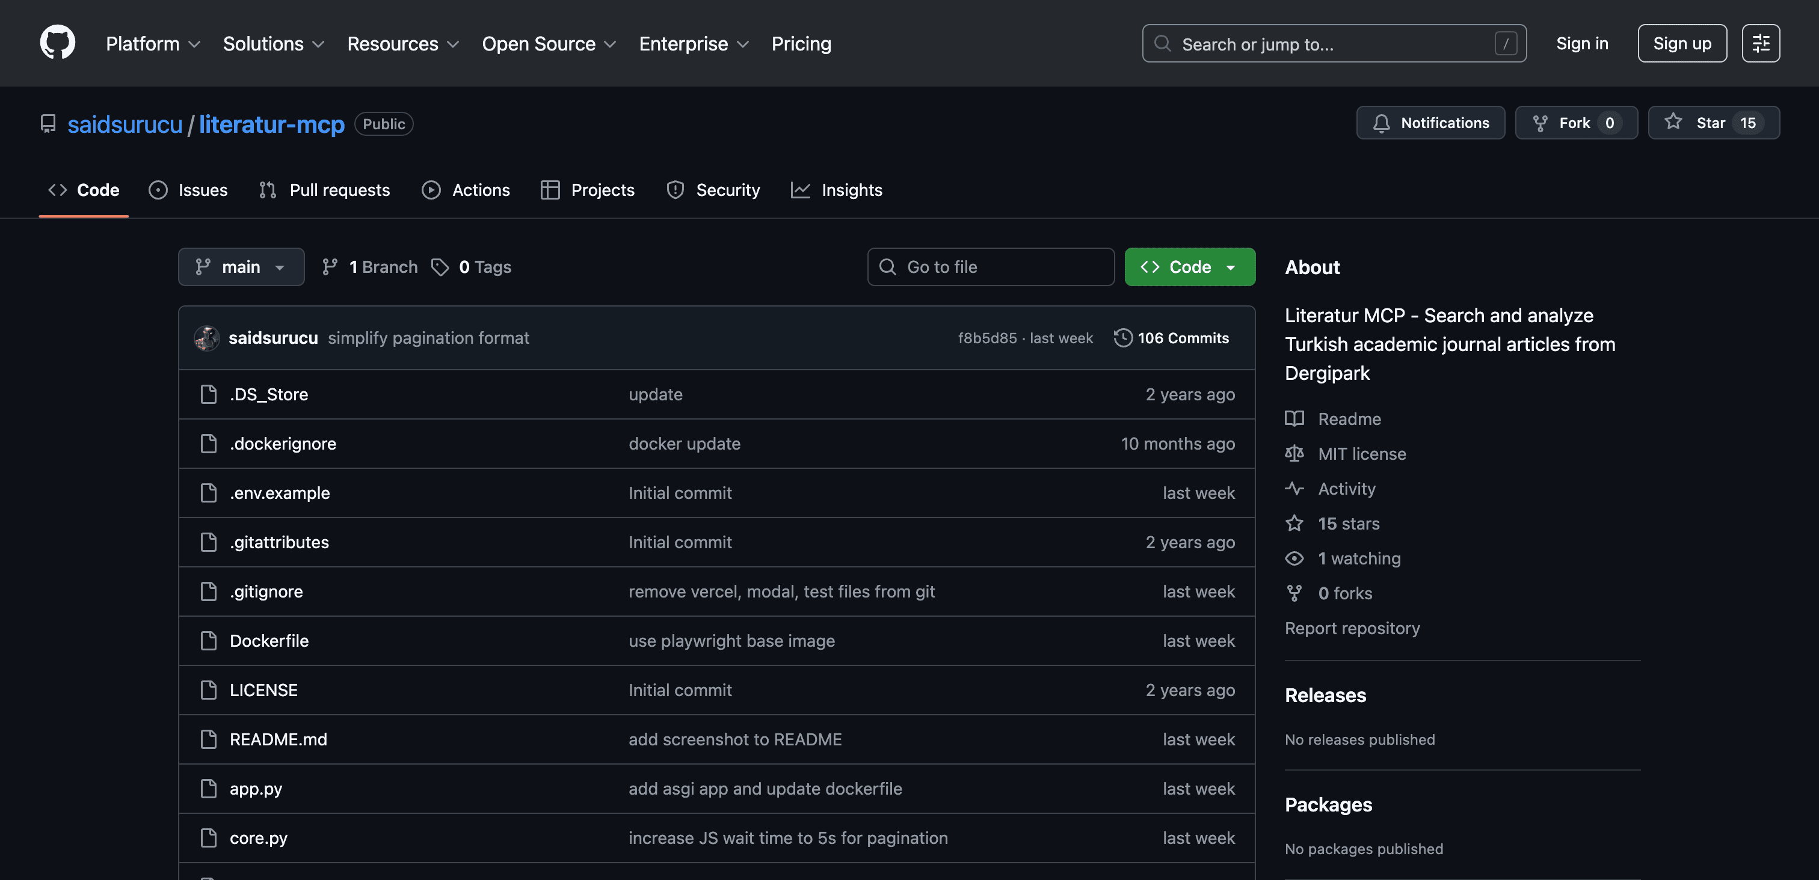Open the Dockerfile file link
The height and width of the screenshot is (880, 1819).
point(268,641)
